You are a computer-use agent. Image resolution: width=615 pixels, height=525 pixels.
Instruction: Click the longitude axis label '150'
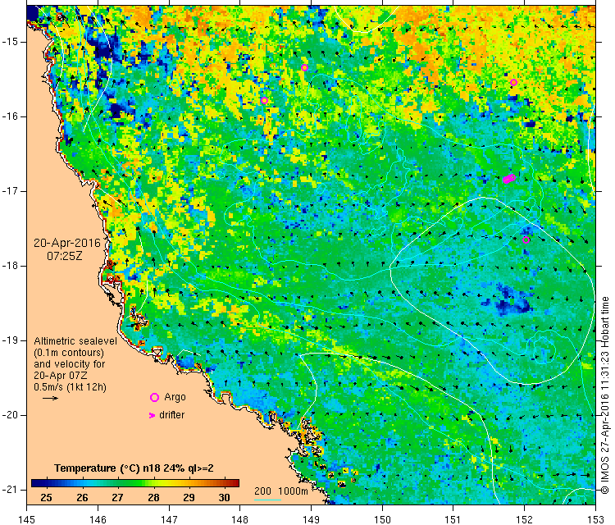(382, 519)
